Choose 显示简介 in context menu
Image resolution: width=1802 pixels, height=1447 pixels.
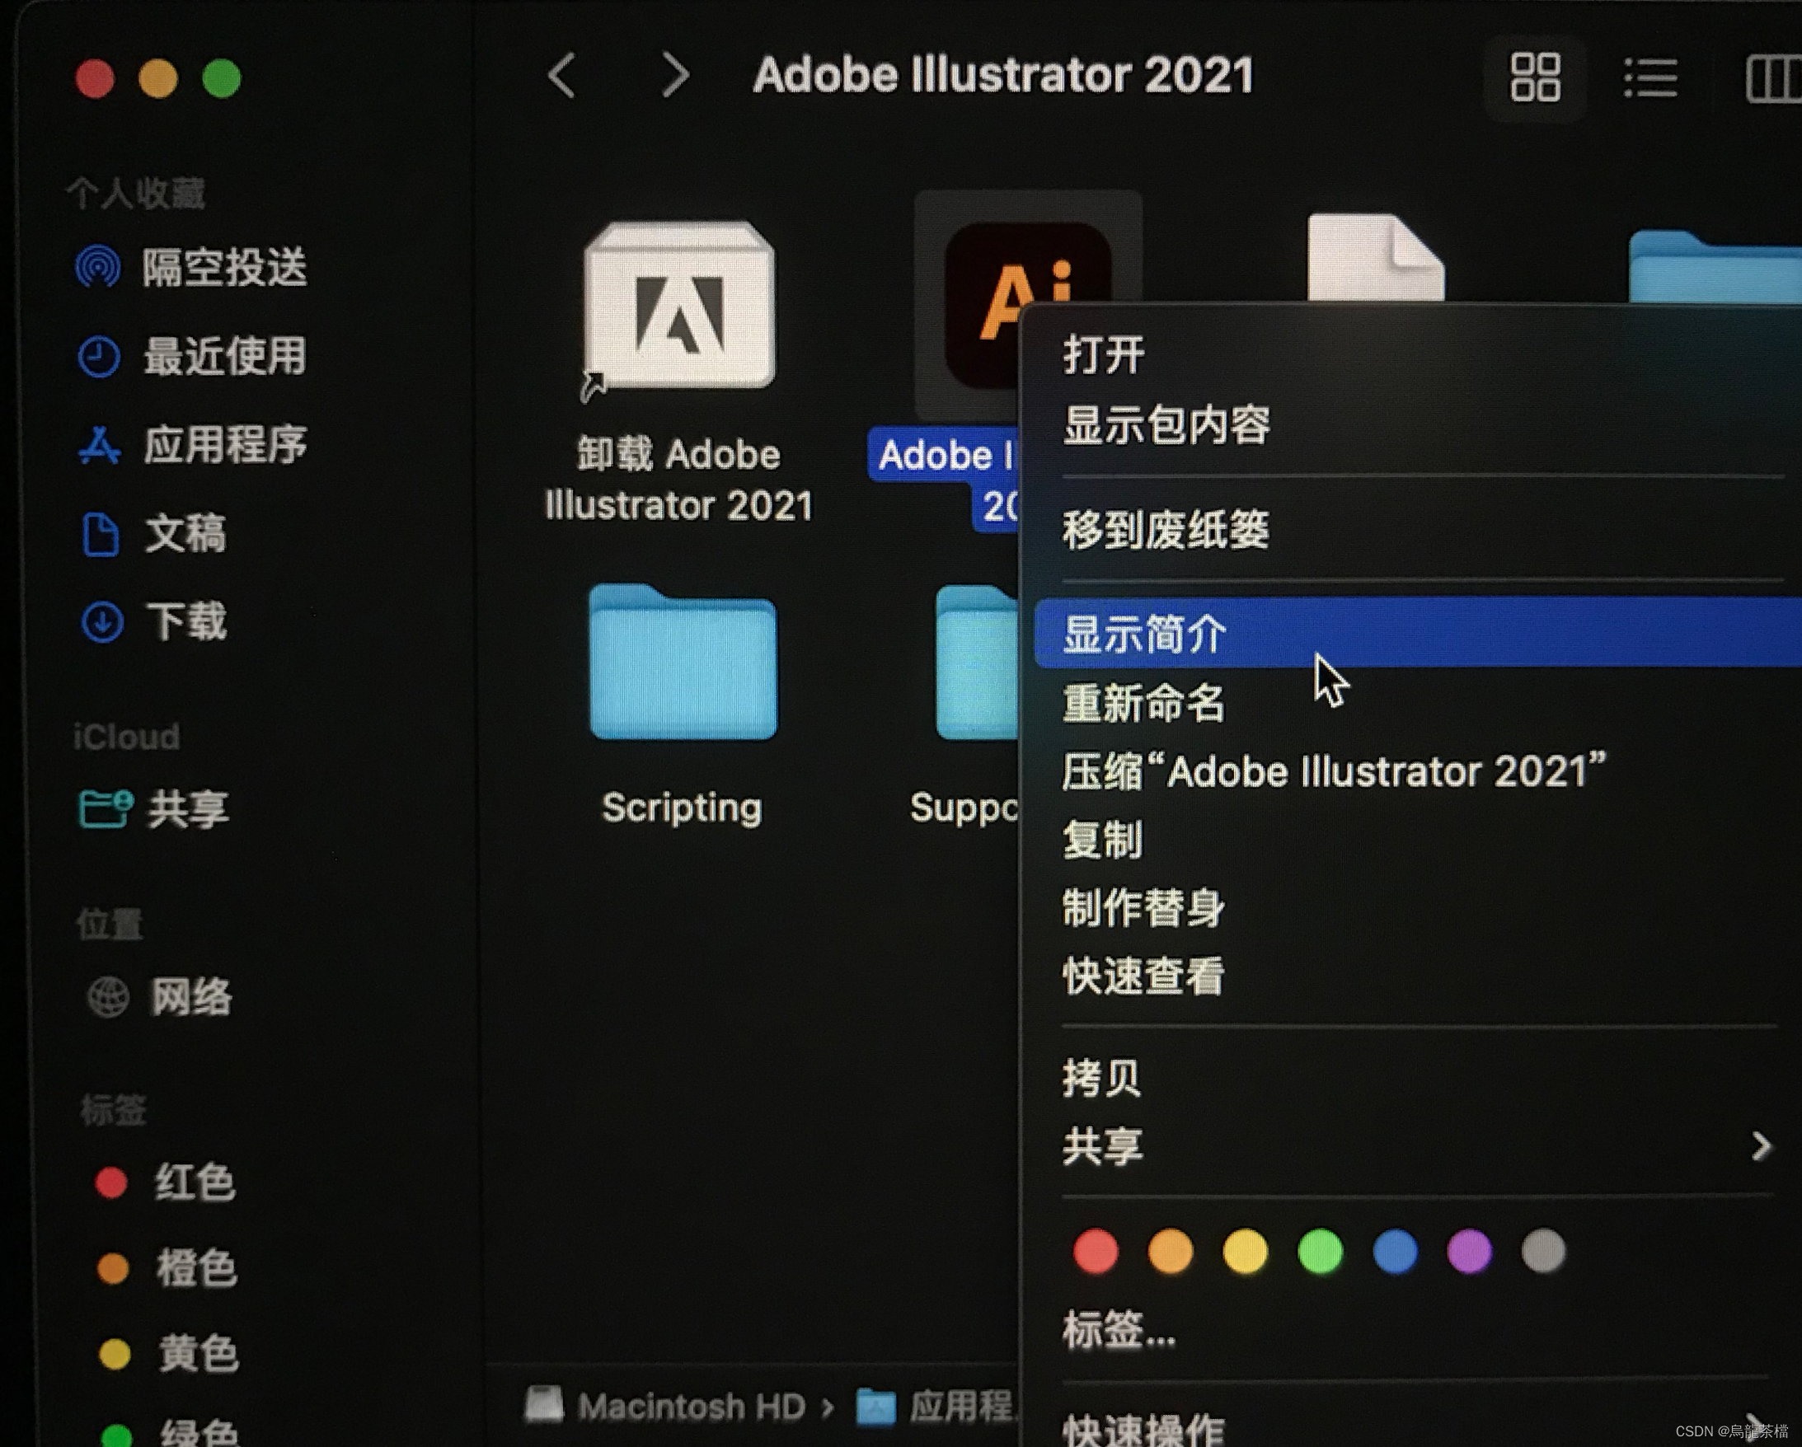(1144, 634)
